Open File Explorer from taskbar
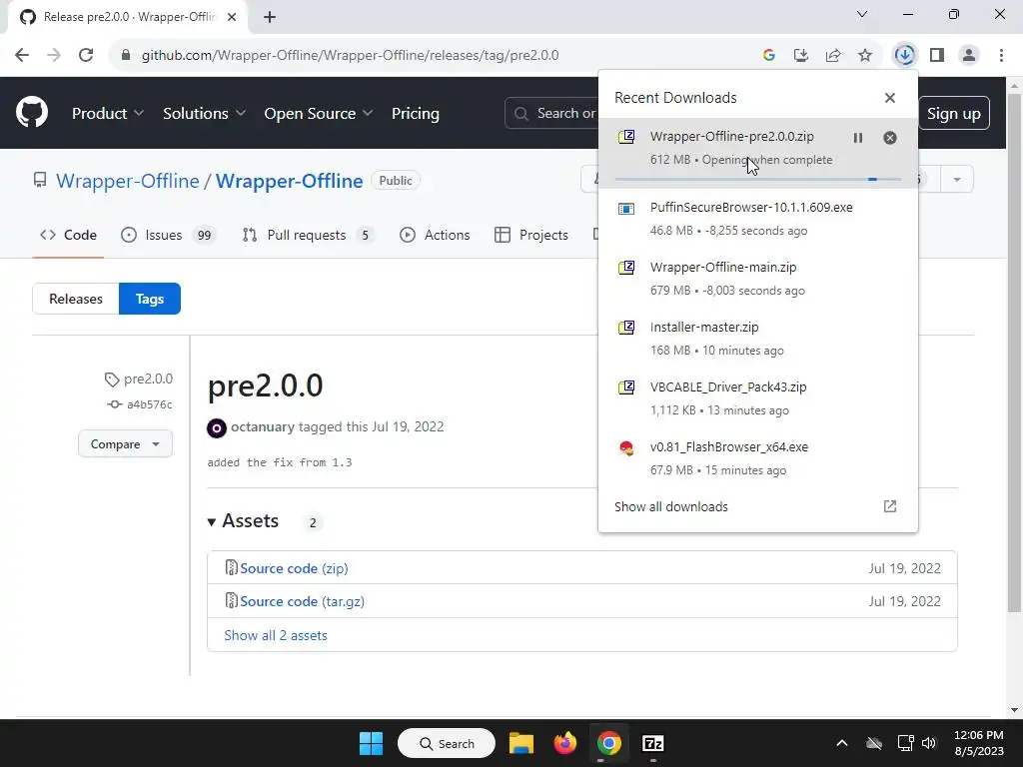1023x767 pixels. (x=521, y=743)
